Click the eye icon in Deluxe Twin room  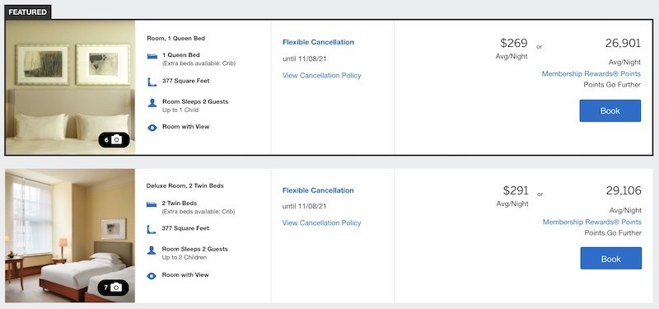tap(152, 276)
